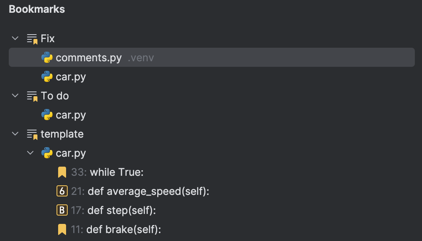Collapse the template bookmark group
This screenshot has height=241, width=422.
[15, 134]
